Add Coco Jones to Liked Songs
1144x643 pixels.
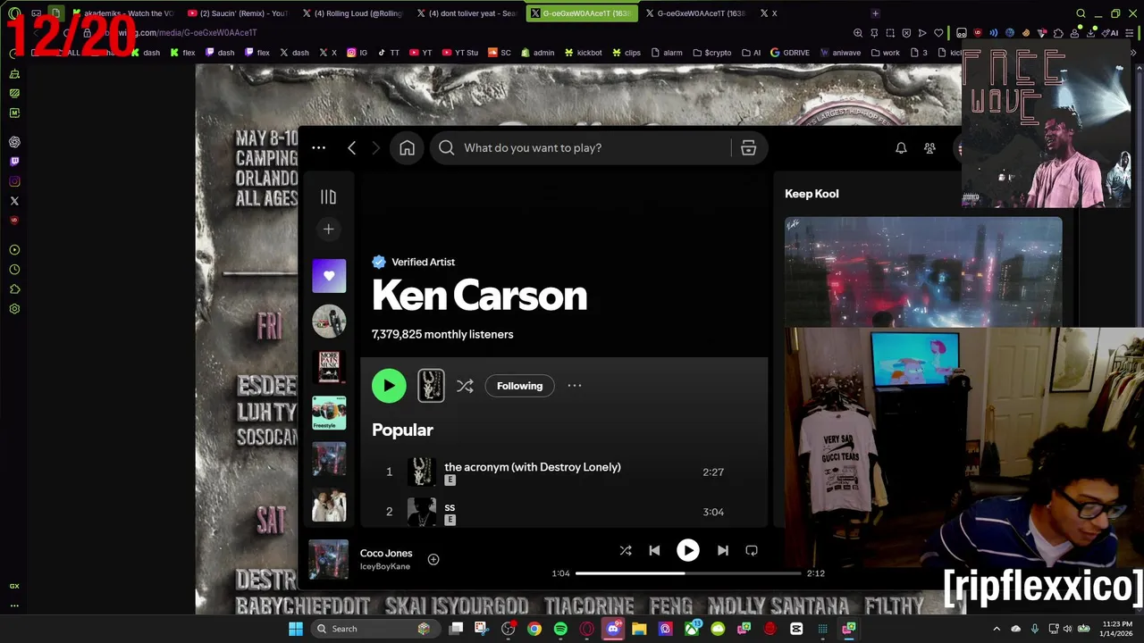(x=433, y=559)
